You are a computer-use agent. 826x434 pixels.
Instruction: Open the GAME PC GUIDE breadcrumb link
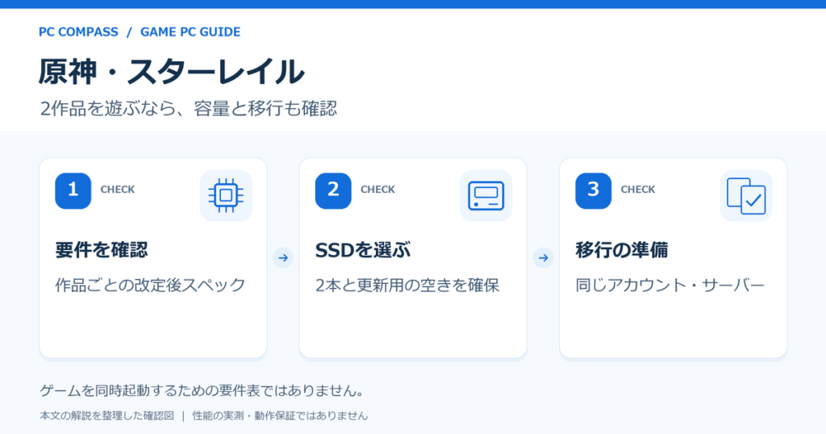pyautogui.click(x=190, y=31)
